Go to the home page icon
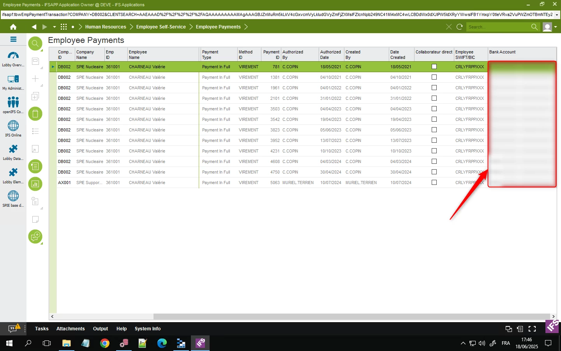561x351 pixels. (x=13, y=27)
